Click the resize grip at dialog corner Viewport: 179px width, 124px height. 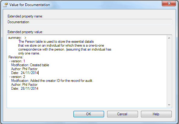tap(174, 120)
